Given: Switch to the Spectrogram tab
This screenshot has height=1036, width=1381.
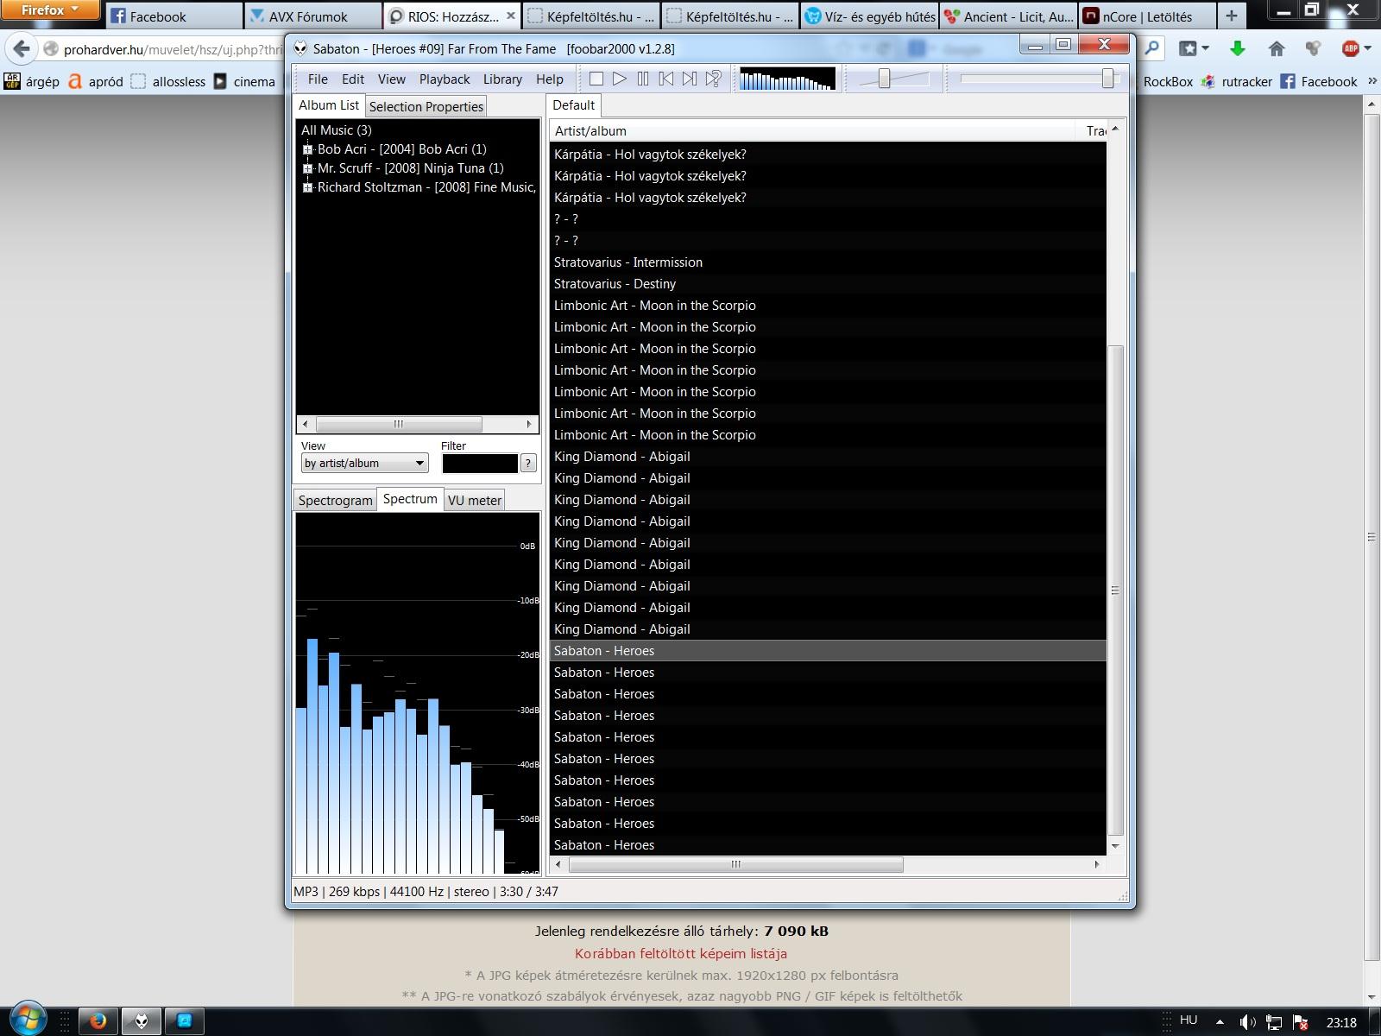Looking at the screenshot, I should click(x=335, y=500).
